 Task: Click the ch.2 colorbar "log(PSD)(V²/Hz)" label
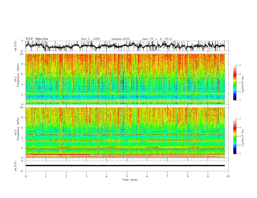click(x=243, y=137)
